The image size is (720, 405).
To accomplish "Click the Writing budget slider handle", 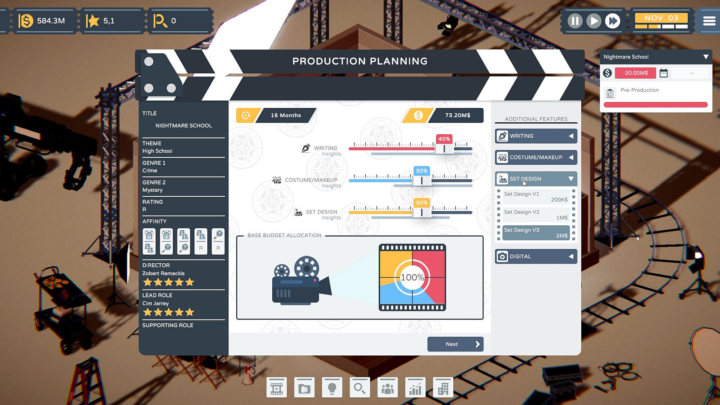I will tap(444, 149).
